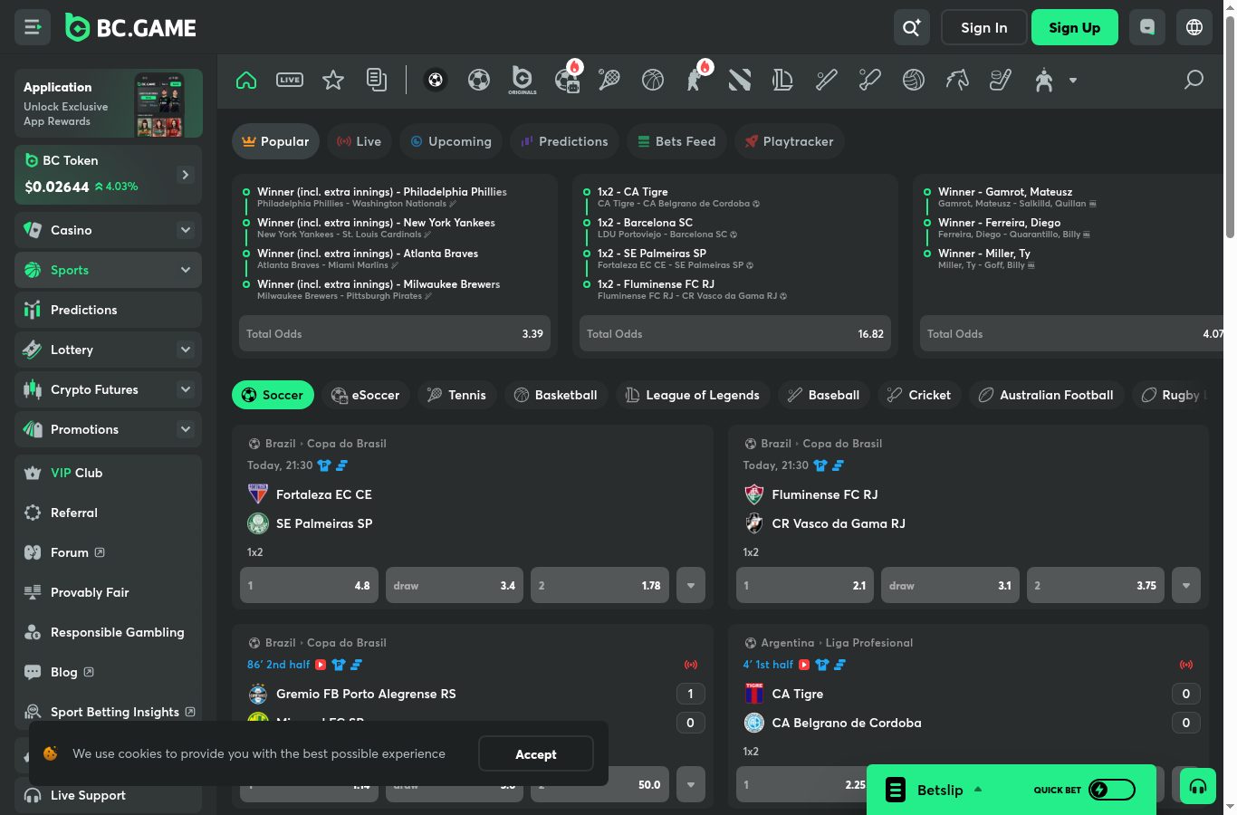Expand the Promotions sidebar section
This screenshot has width=1237, height=815.
tap(186, 429)
